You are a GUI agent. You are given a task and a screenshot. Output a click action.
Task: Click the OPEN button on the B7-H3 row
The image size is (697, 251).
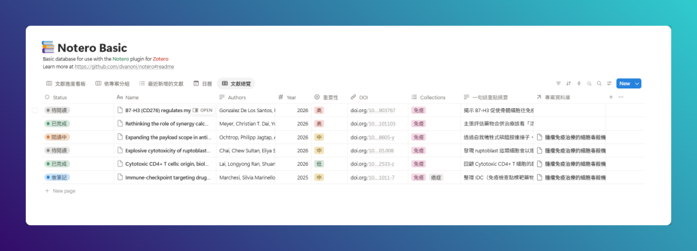point(203,110)
